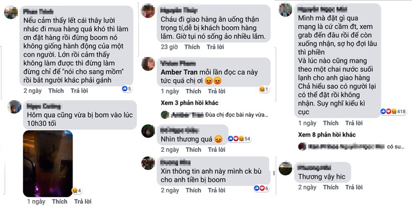Click the sad reaction icon with count 4
412x219 pixels.
pos(77,190)
